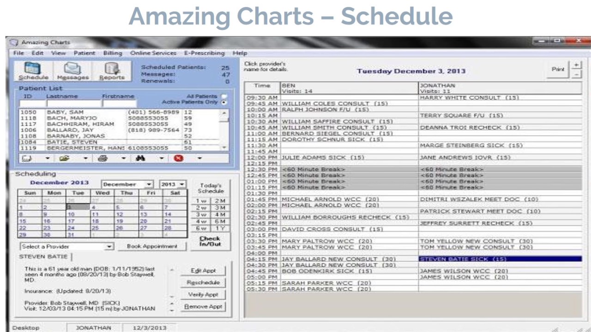Image resolution: width=591 pixels, height=332 pixels.
Task: Click the open chart folder icon
Action: pos(65,158)
